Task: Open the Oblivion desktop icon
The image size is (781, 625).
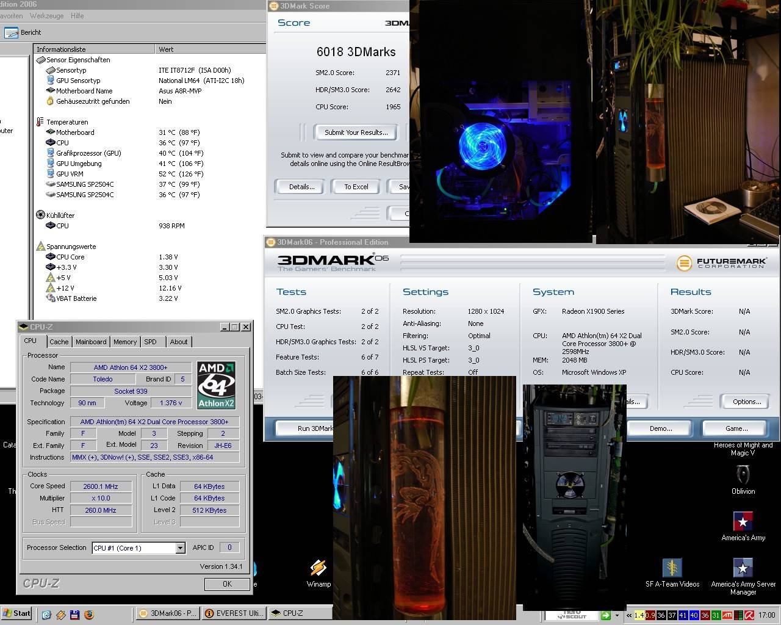Action: [743, 480]
